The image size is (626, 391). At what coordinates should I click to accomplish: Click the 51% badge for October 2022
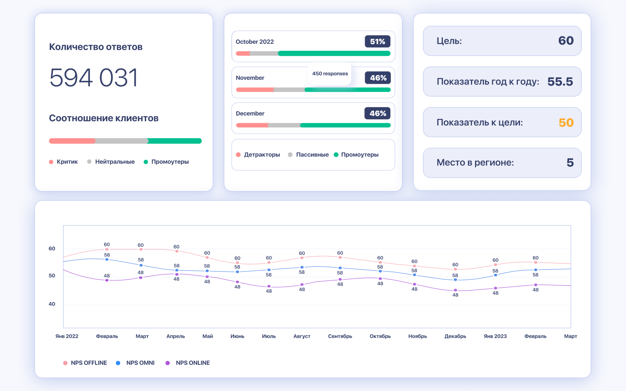[377, 41]
